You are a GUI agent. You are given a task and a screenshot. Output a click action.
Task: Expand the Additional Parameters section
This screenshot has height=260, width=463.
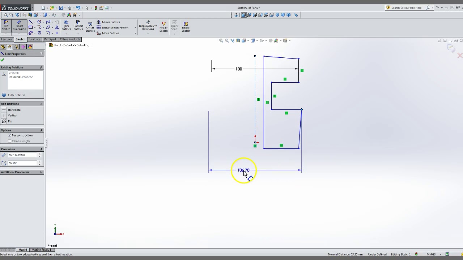[41, 172]
